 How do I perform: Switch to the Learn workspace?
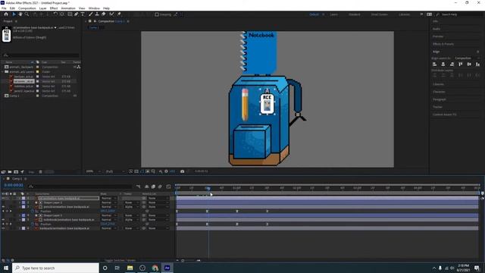pos(333,14)
